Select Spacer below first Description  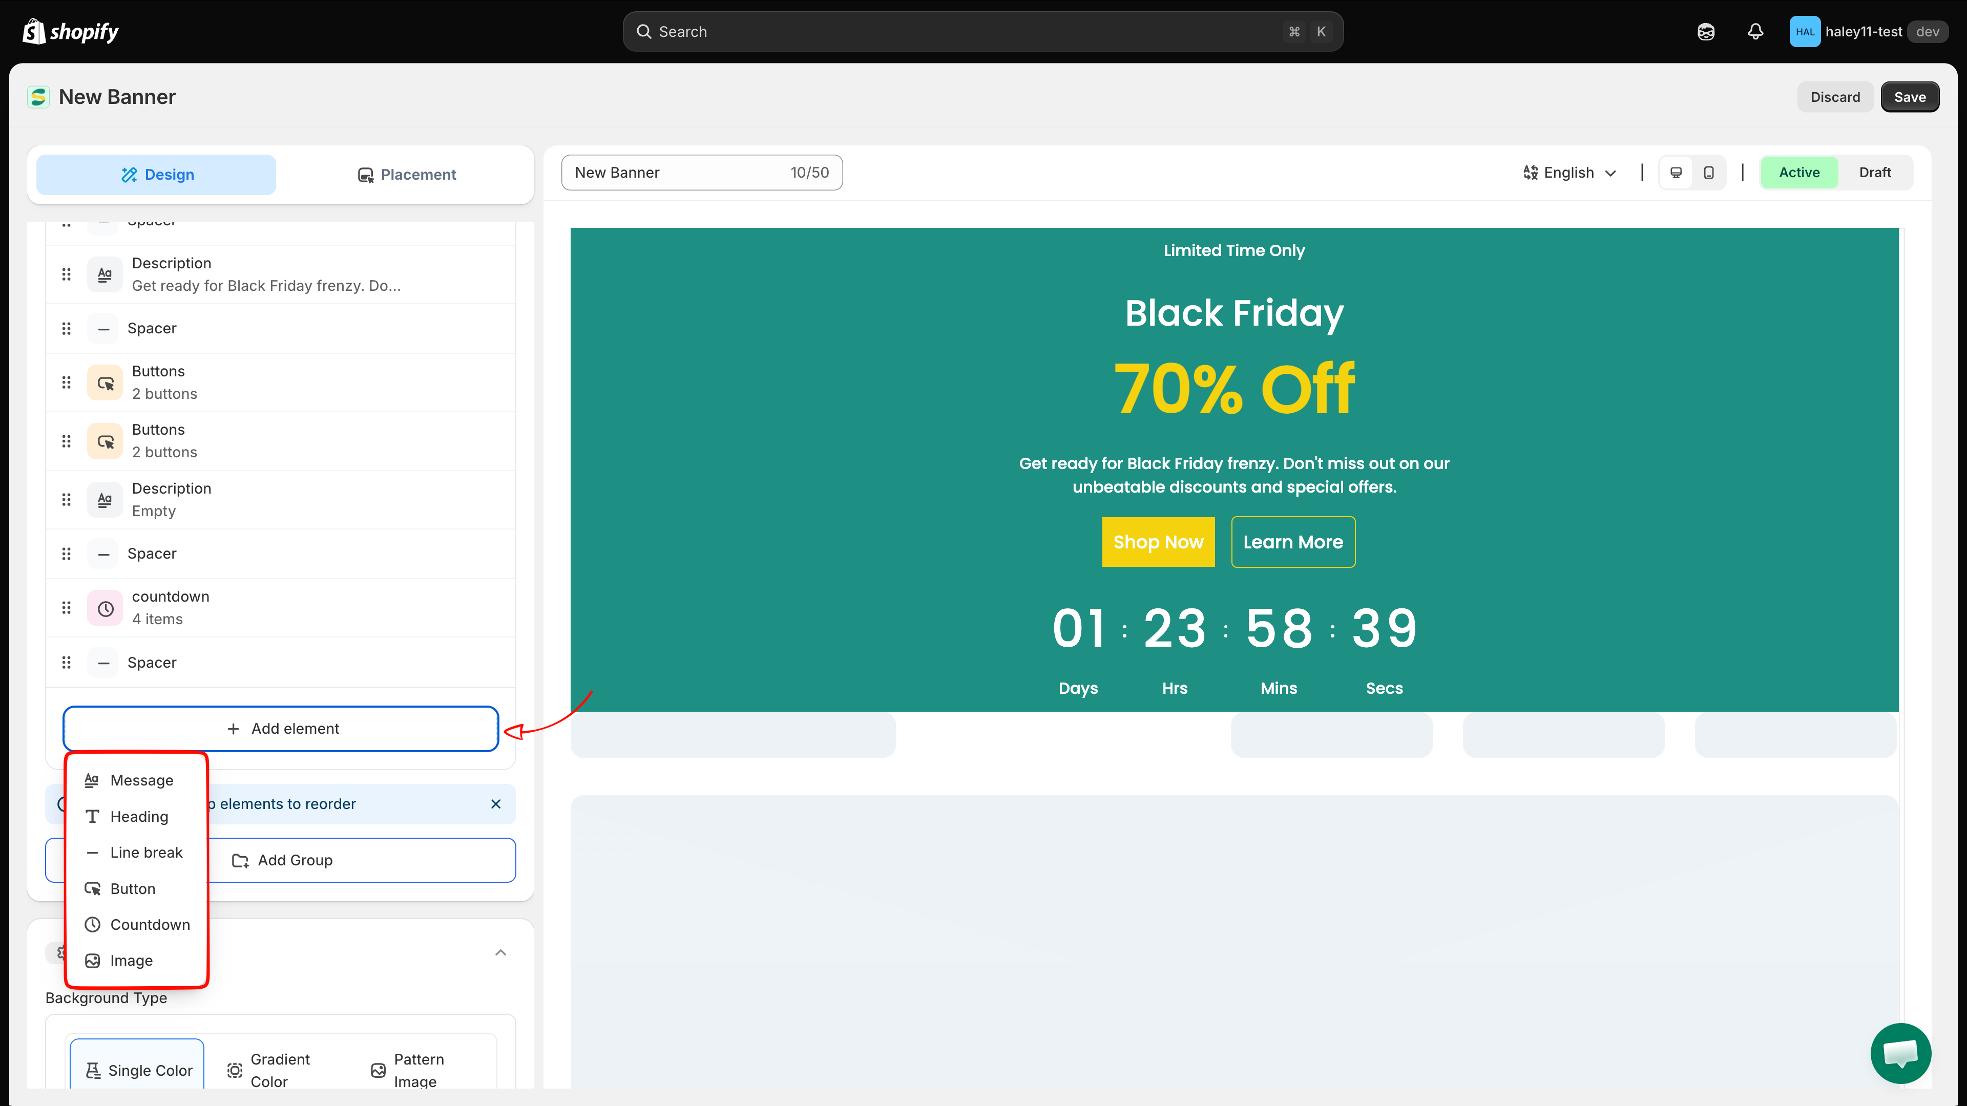click(281, 328)
